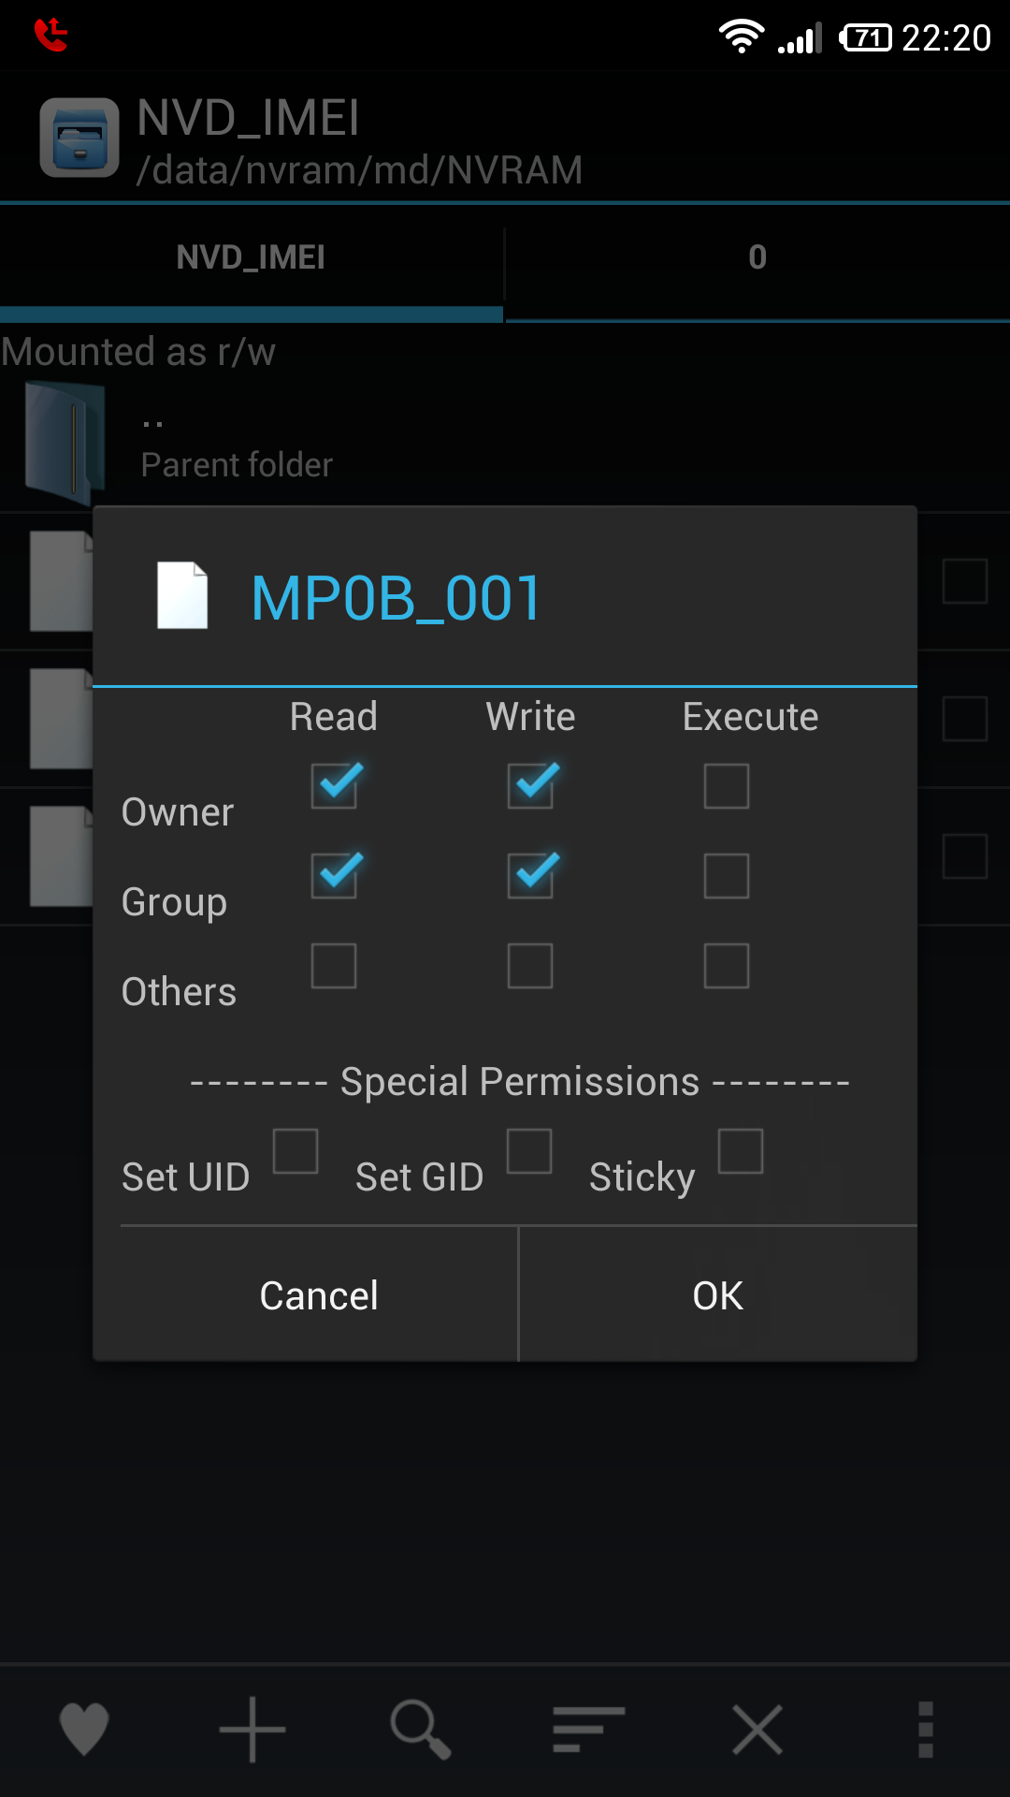This screenshot has height=1797, width=1010.
Task: Tap the X icon in bottom toolbar
Action: 757,1728
